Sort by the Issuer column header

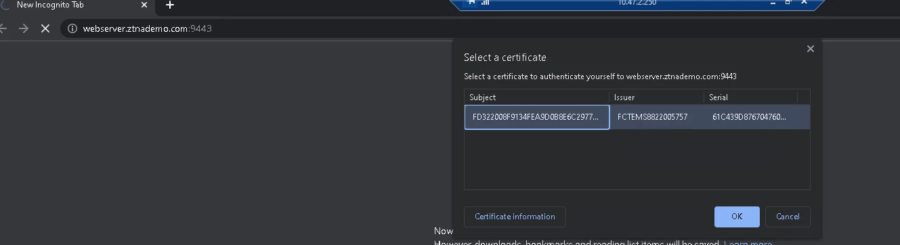coord(657,97)
